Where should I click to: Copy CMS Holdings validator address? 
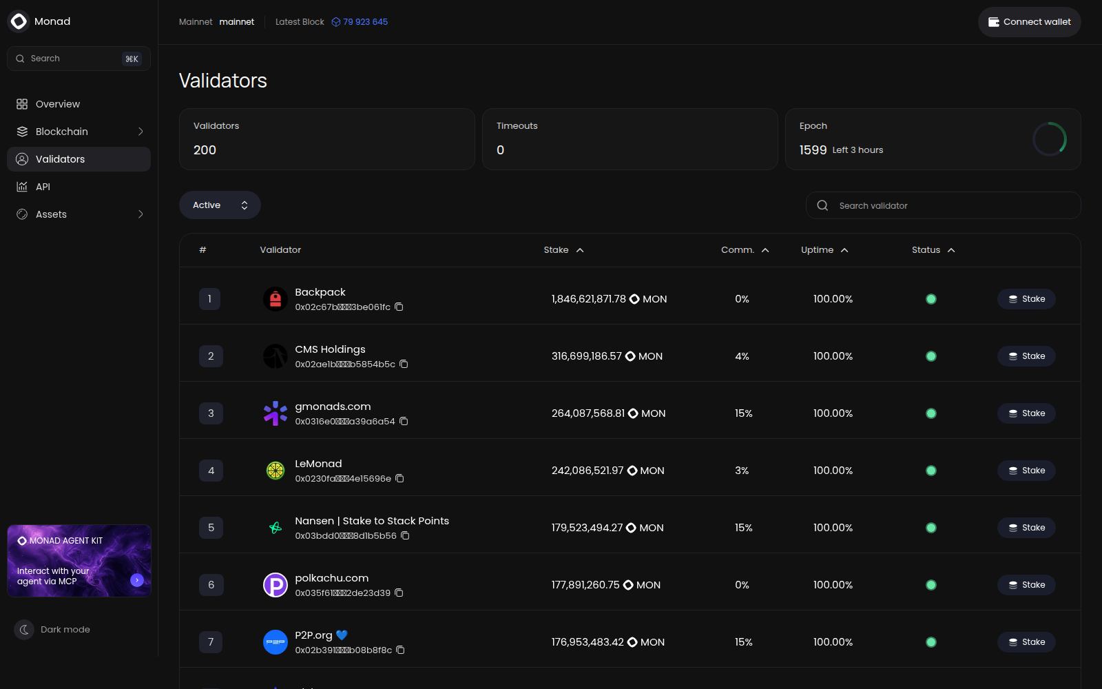(x=404, y=364)
